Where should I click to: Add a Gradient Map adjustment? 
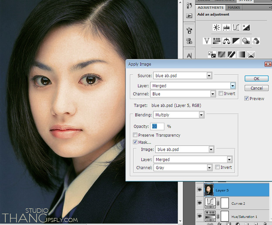pyautogui.click(x=241, y=55)
